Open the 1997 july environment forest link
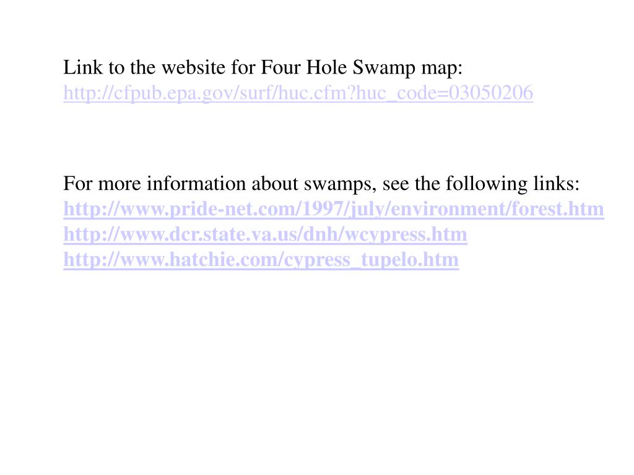This screenshot has width=634, height=475. tap(334, 209)
